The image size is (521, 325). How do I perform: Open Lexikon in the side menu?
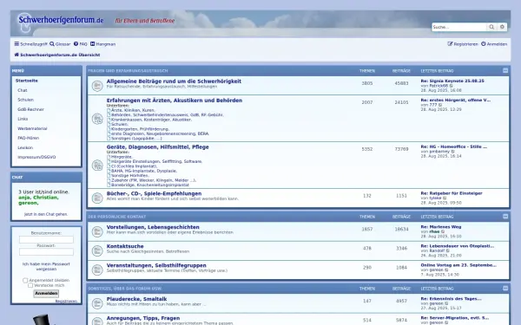[x=25, y=147]
